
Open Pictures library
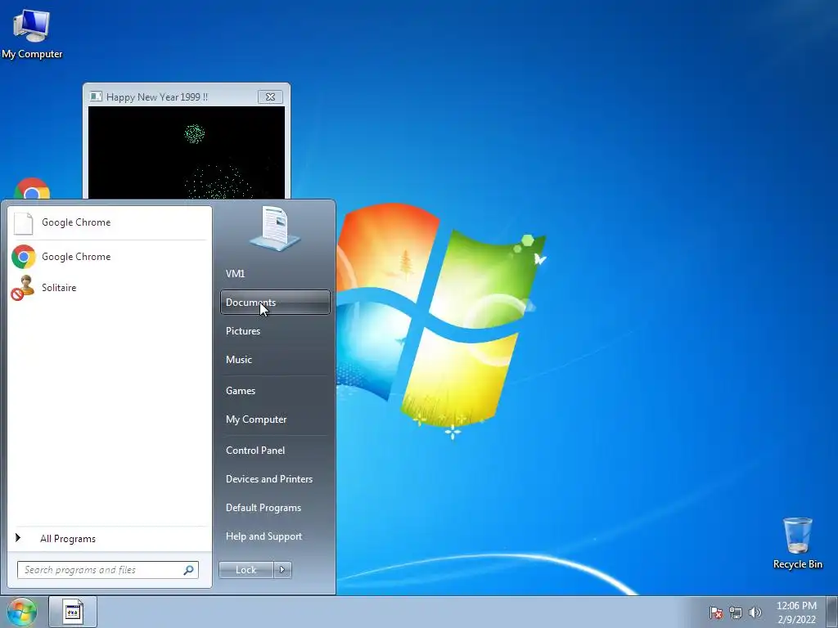pyautogui.click(x=275, y=331)
